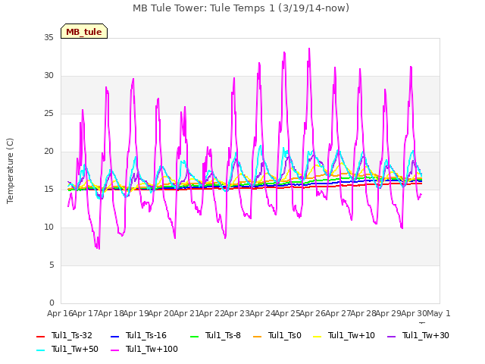Image resolution: width=485 pixels, height=364 pixels.
Task: Click the green Tul1_Ts-8 legend swatch
Action: click(x=194, y=337)
